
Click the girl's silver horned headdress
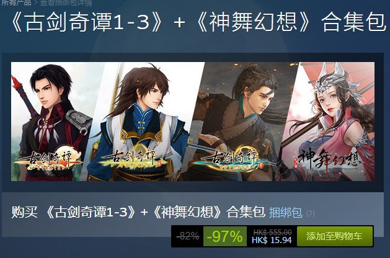tap(332, 76)
